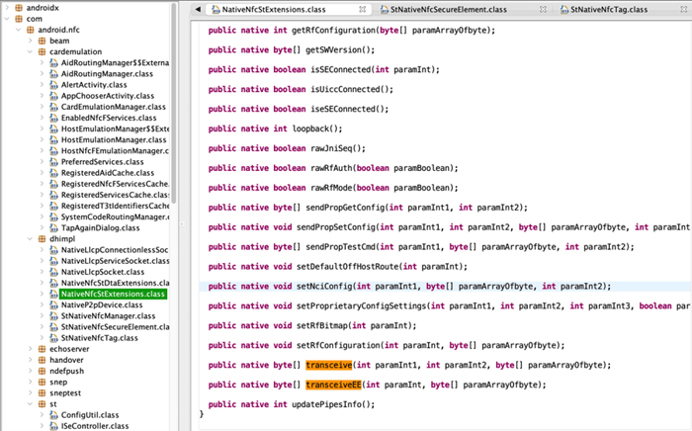This screenshot has height=431, width=692.
Task: Expand the echoserver package
Action: 30,349
